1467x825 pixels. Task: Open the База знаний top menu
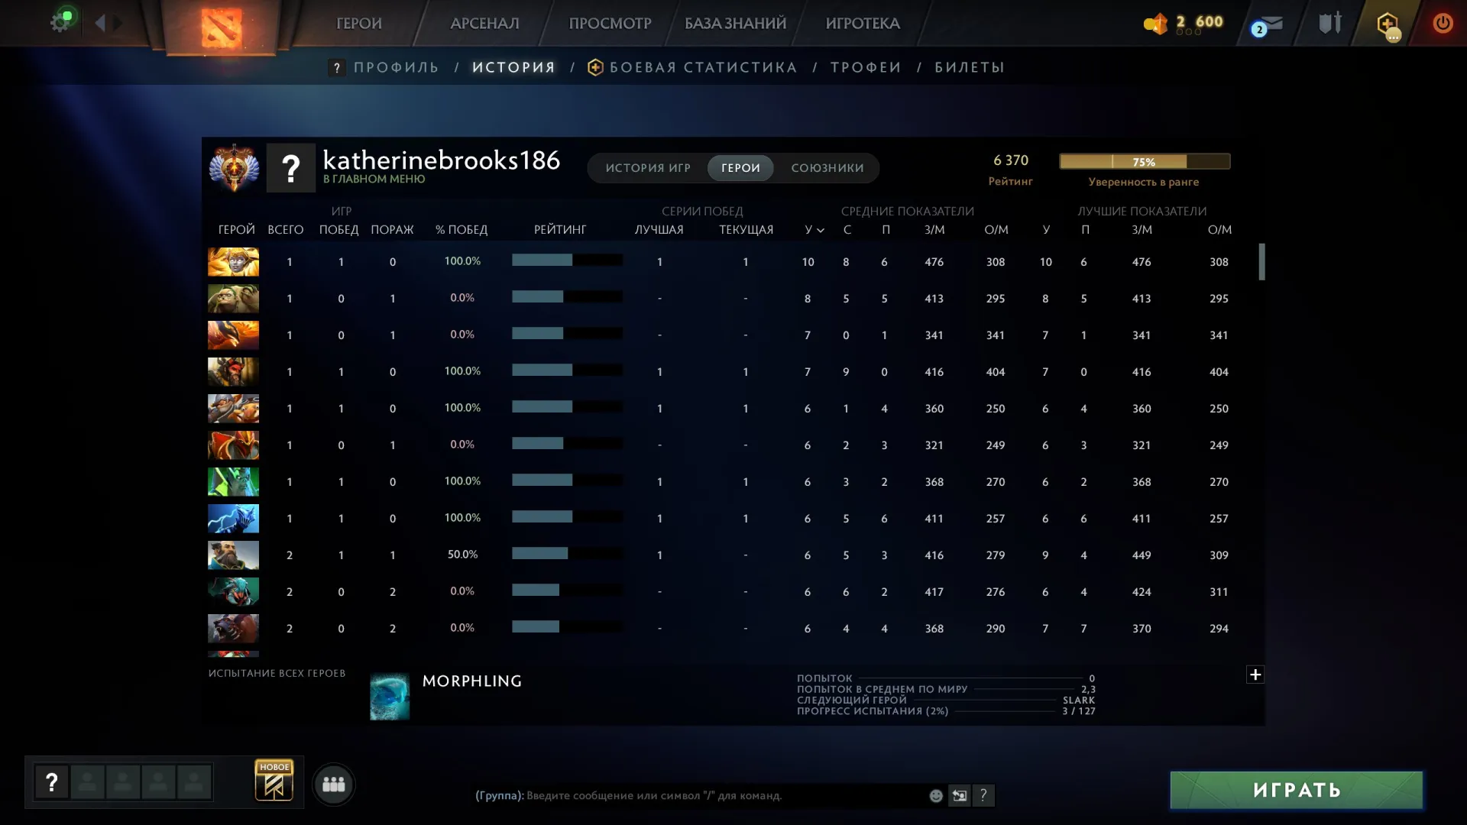pos(735,24)
